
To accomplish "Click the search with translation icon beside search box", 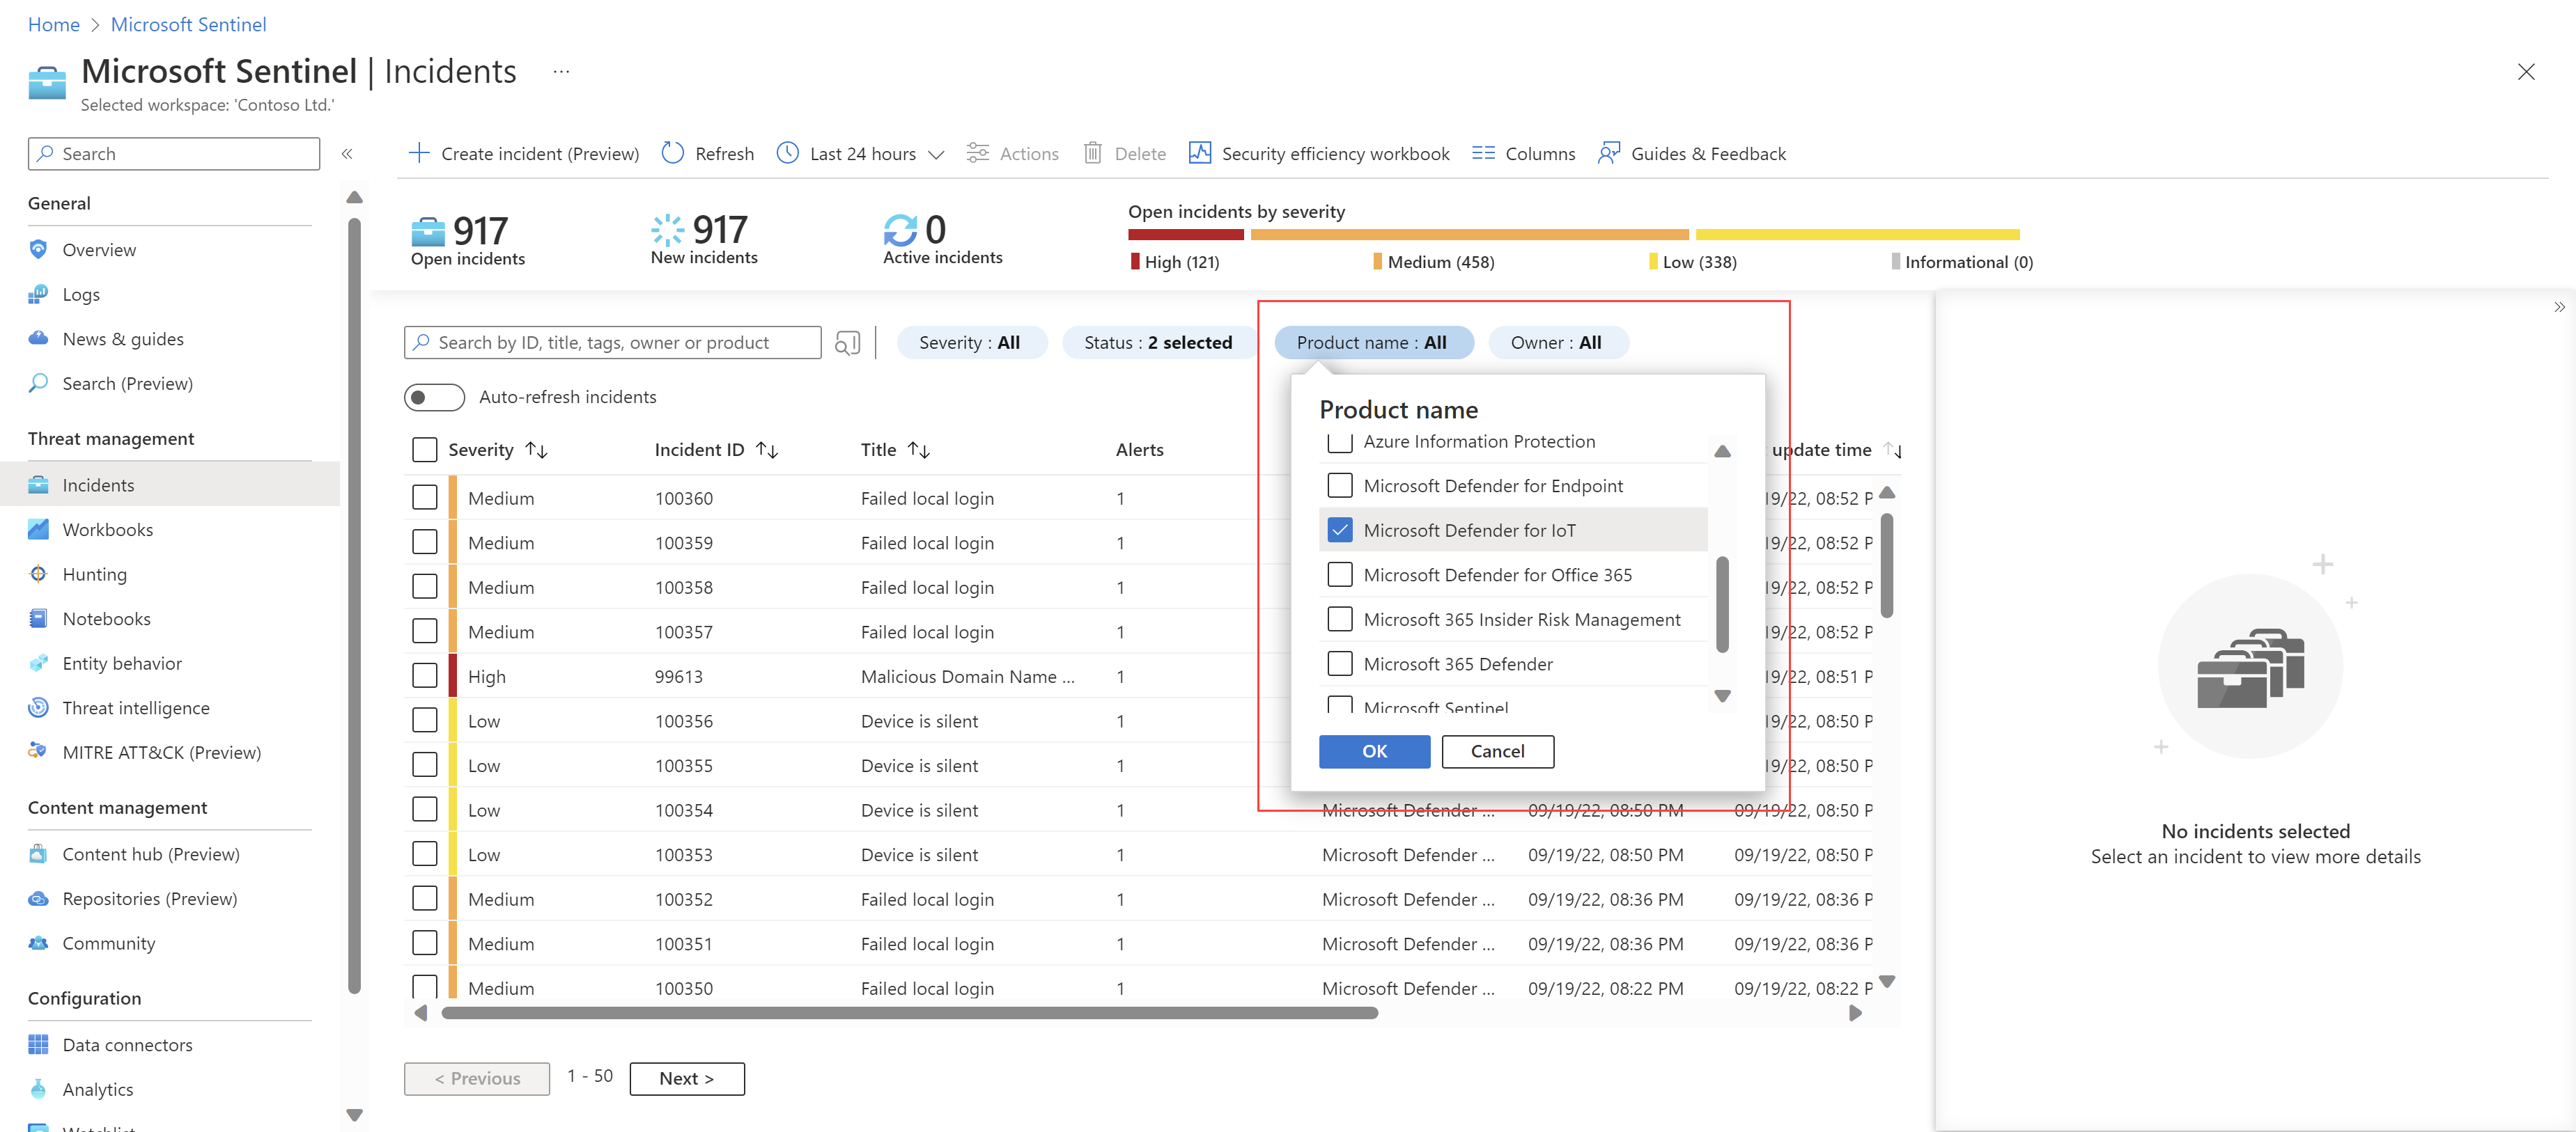I will 847,342.
